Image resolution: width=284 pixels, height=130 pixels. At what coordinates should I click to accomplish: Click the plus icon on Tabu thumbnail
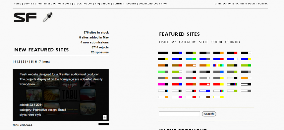coord(105,117)
